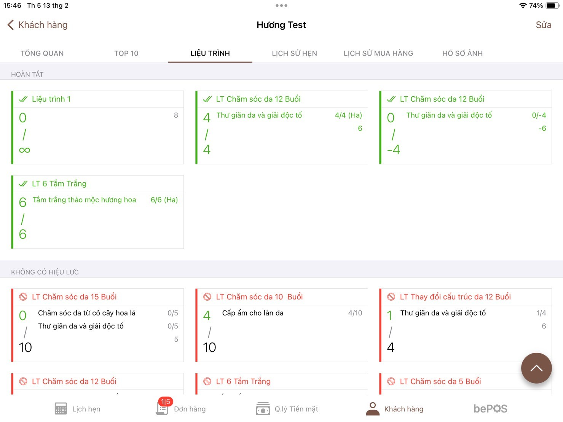Switch to the TỔNG QUAN tab
Image resolution: width=563 pixels, height=422 pixels.
42,53
